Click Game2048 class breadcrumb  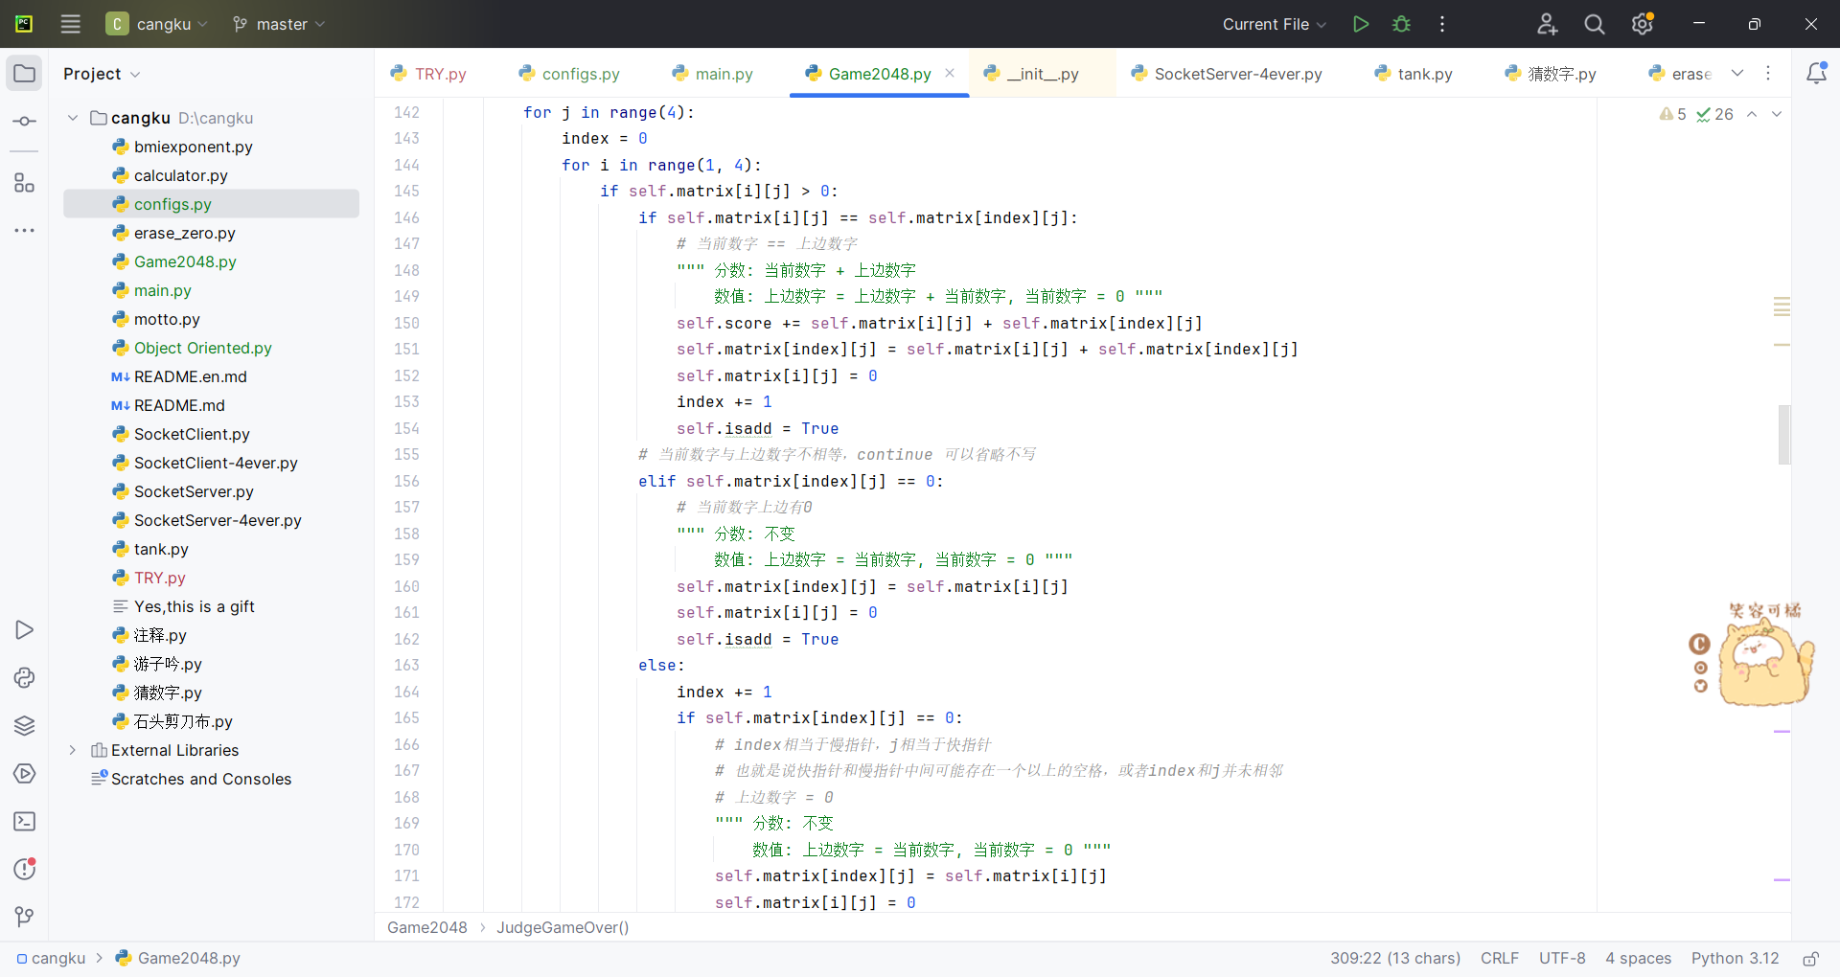click(x=427, y=927)
